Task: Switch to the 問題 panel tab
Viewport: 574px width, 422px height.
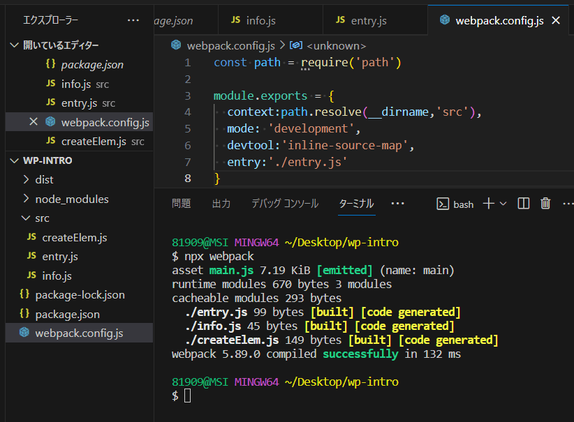Action: (182, 203)
